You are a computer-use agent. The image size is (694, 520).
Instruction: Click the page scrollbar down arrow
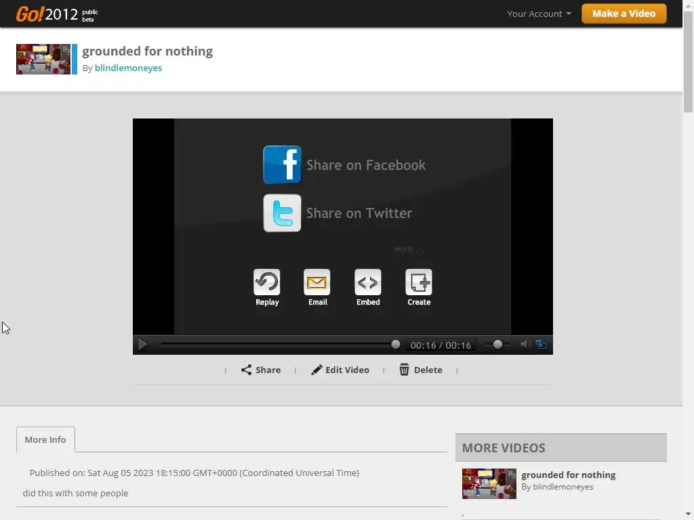click(688, 515)
